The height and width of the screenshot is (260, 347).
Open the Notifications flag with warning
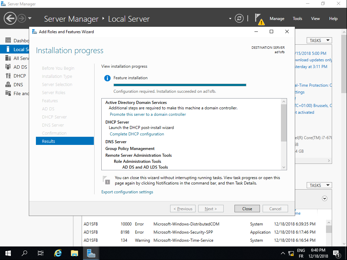click(x=259, y=19)
